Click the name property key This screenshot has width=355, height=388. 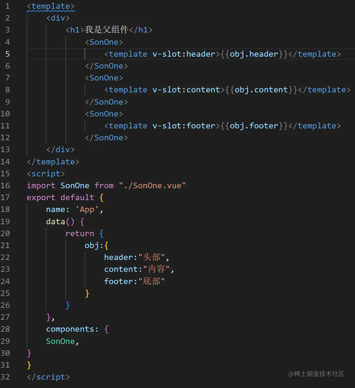point(56,210)
